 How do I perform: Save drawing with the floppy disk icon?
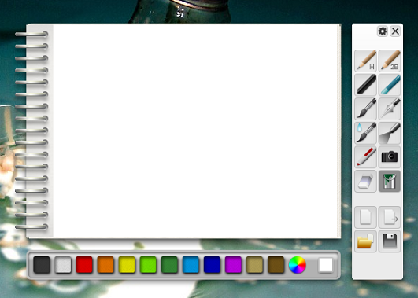click(390, 241)
